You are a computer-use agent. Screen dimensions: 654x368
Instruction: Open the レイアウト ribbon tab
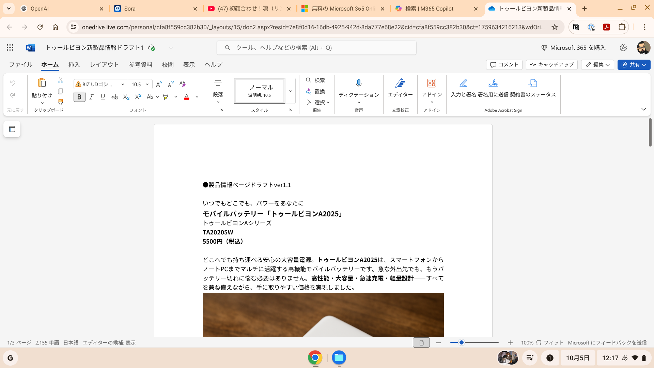click(x=104, y=64)
